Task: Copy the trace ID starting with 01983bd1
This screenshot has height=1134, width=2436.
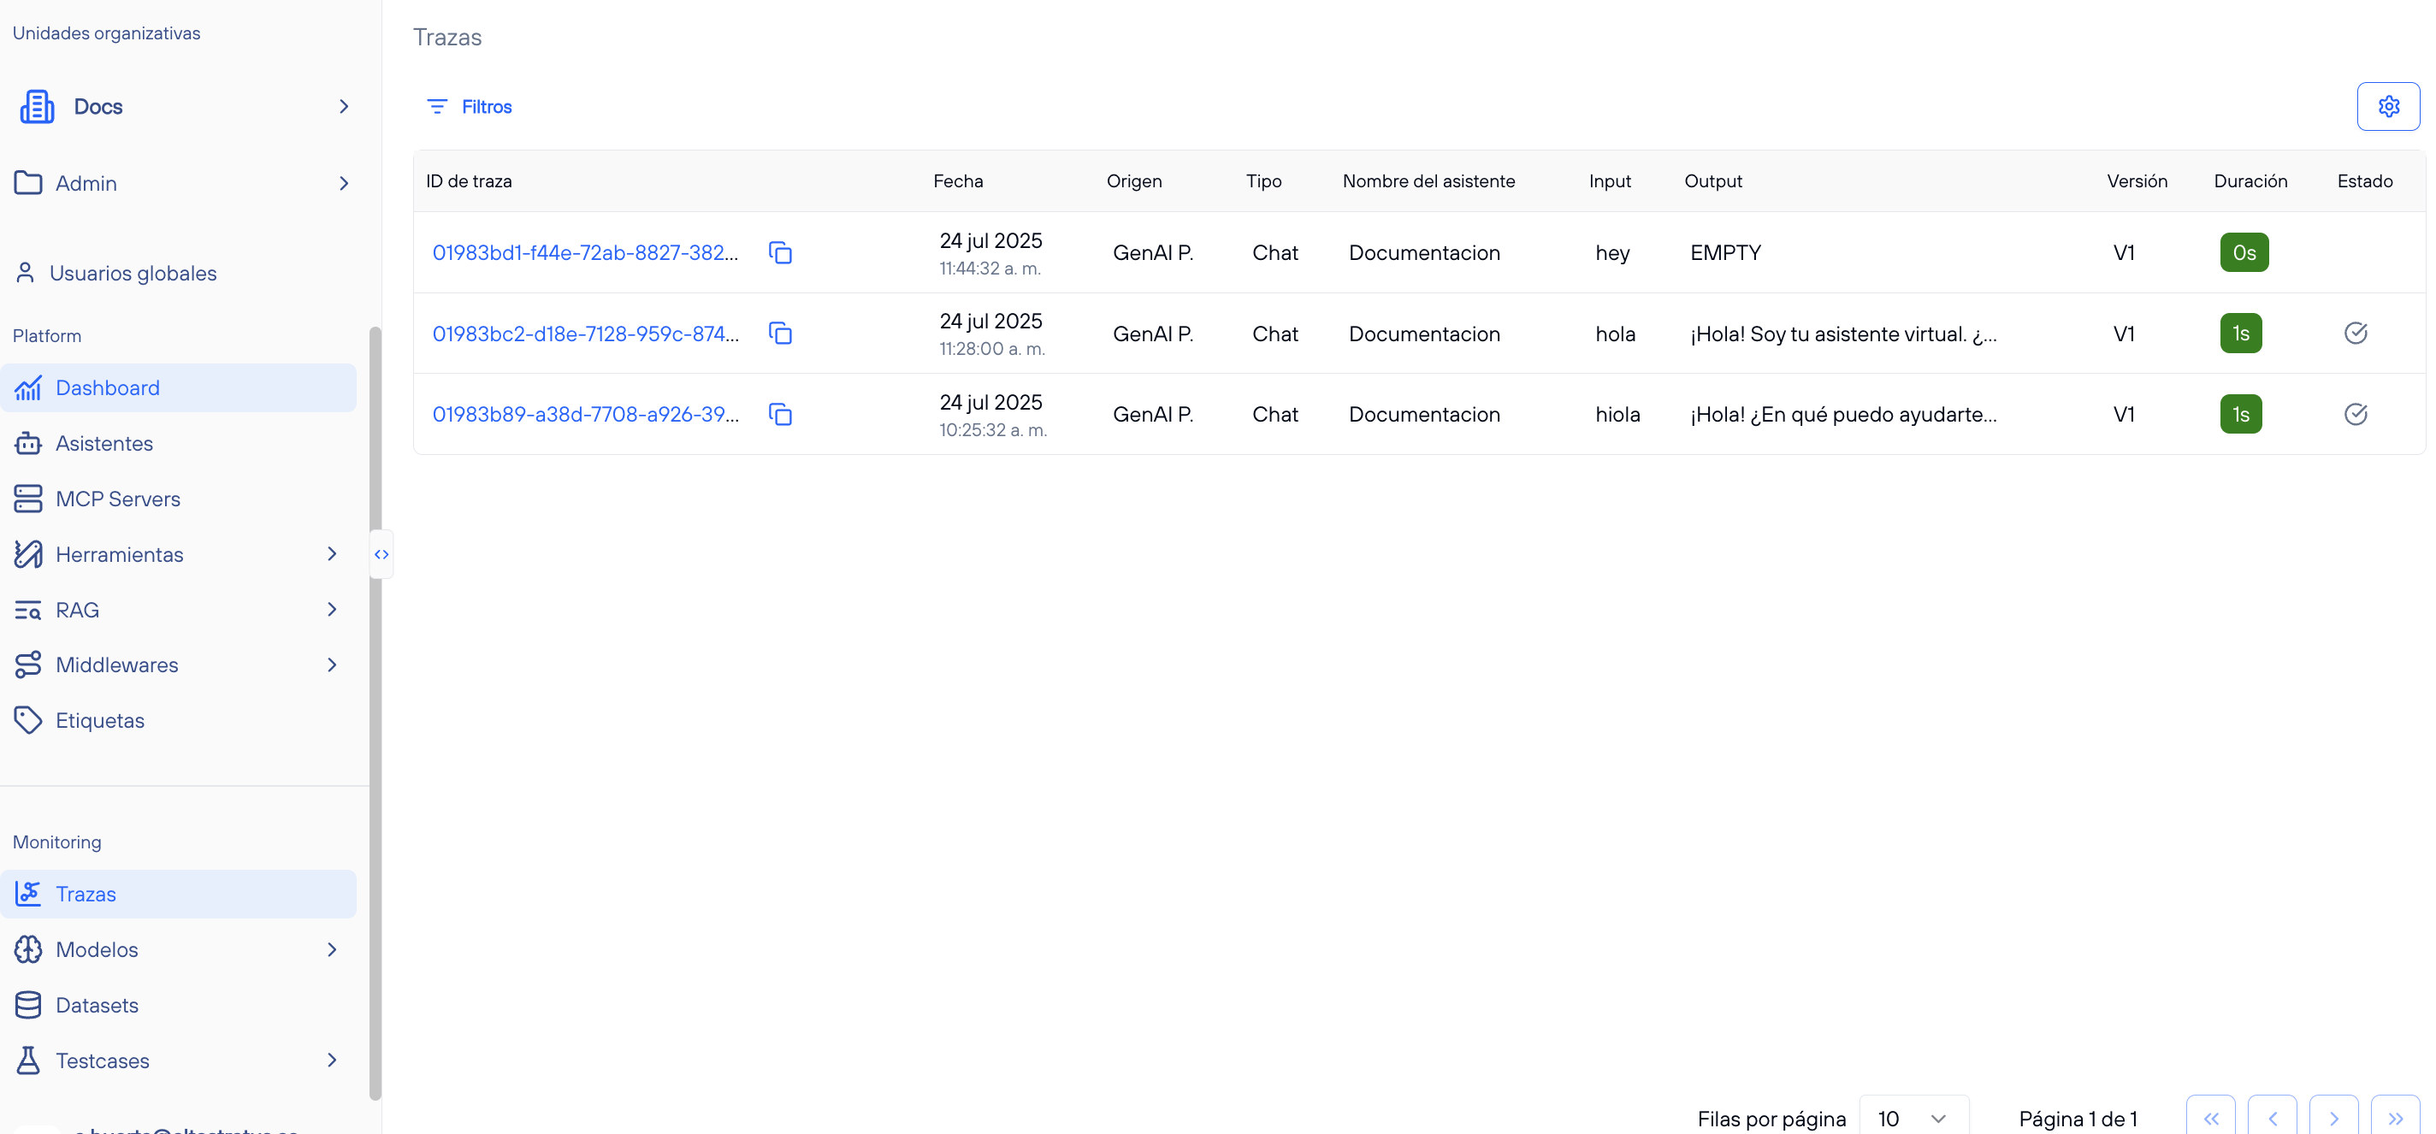Action: click(x=780, y=252)
